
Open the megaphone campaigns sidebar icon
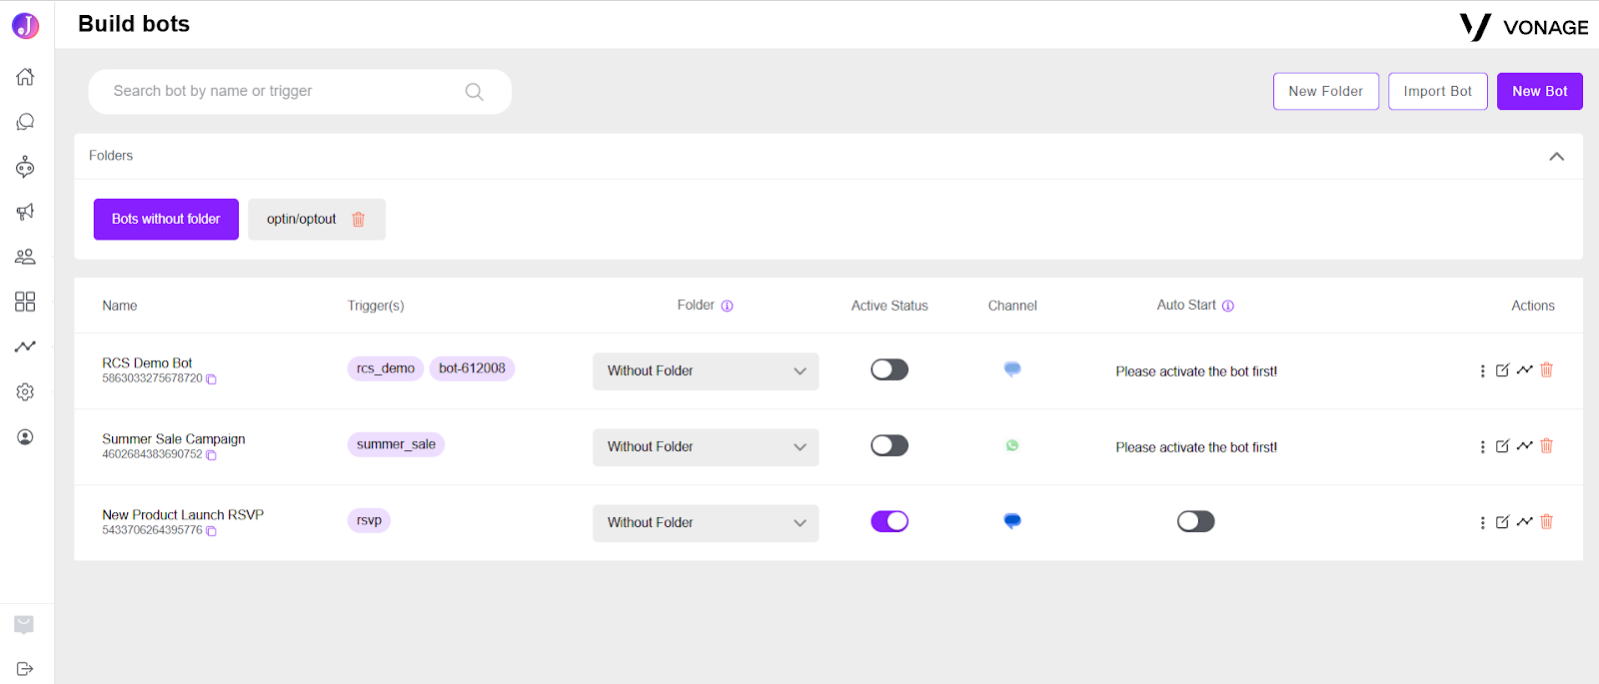[25, 212]
